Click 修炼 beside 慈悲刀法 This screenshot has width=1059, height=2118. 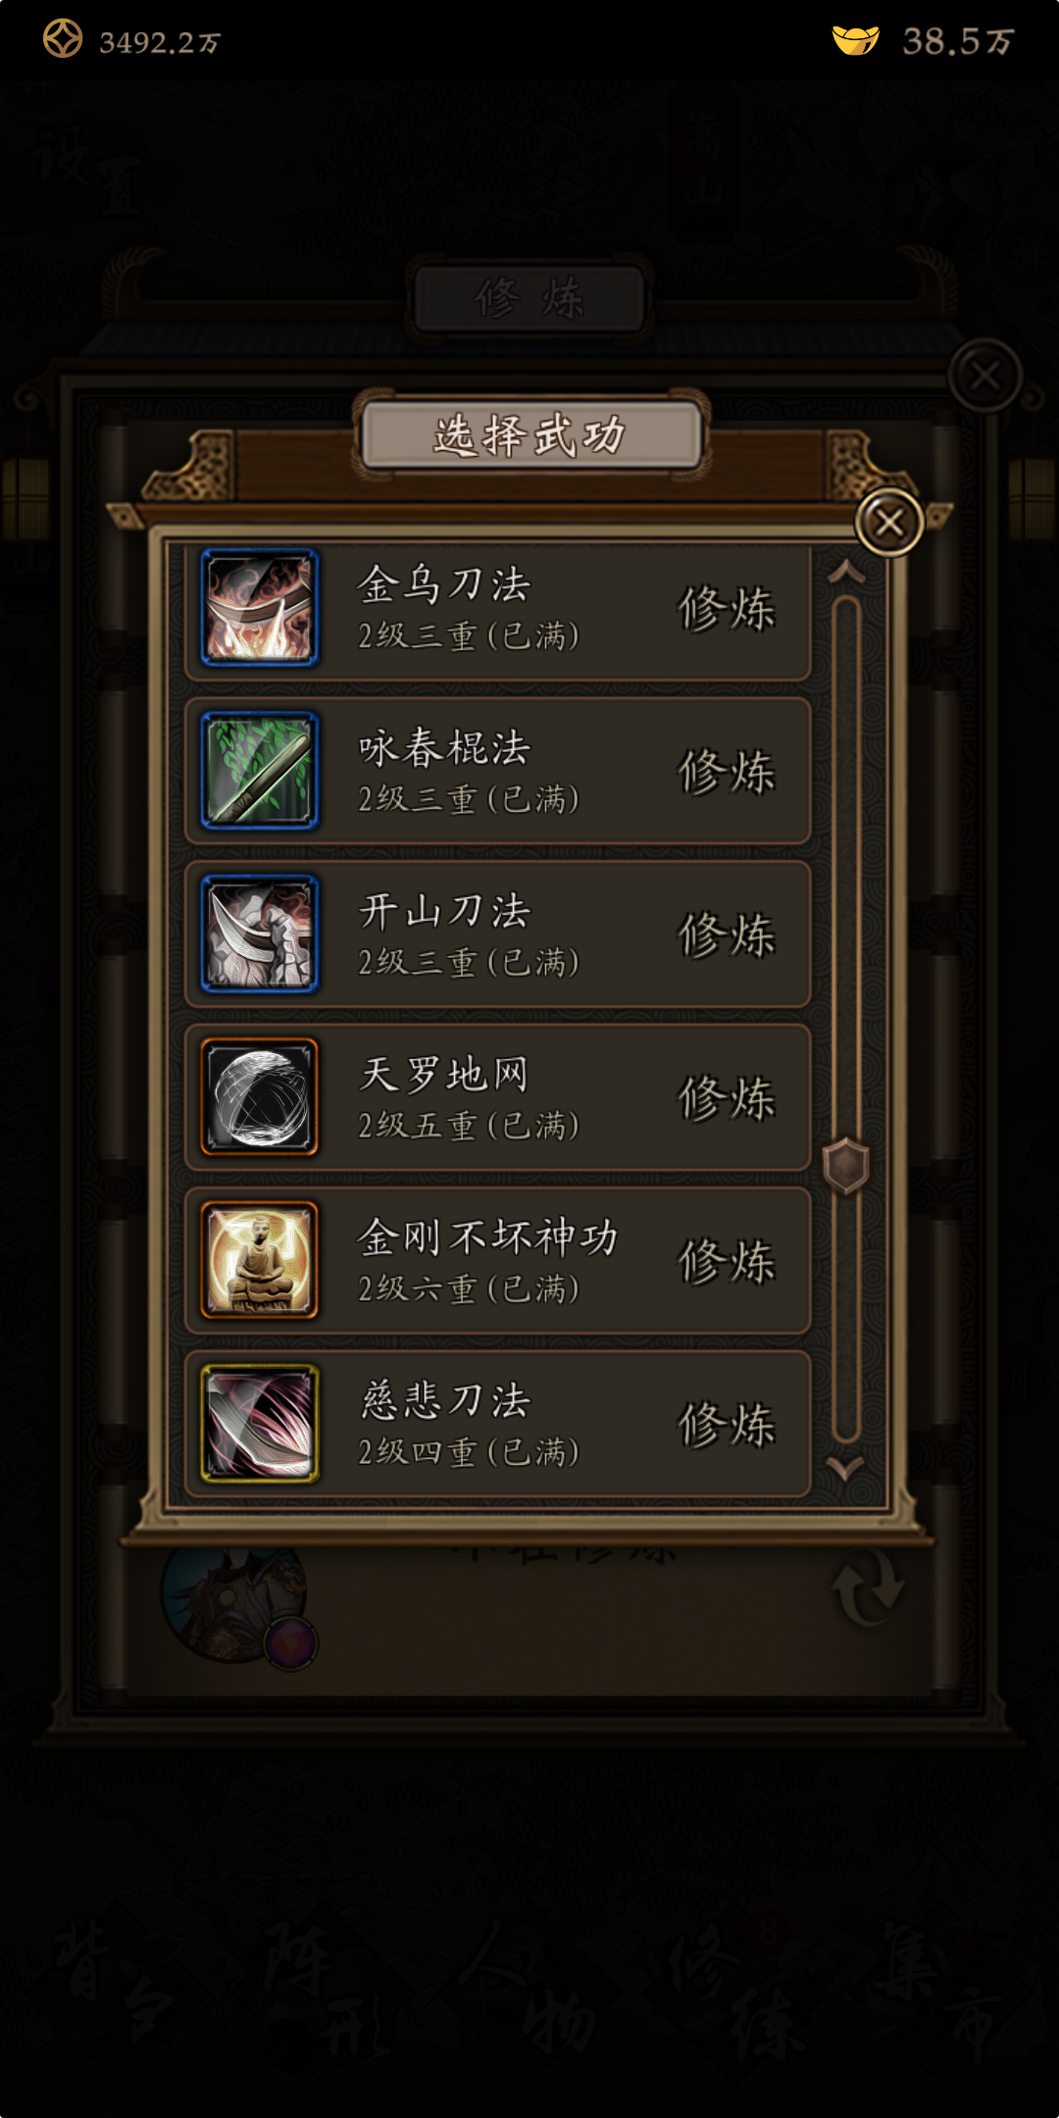(x=727, y=1424)
